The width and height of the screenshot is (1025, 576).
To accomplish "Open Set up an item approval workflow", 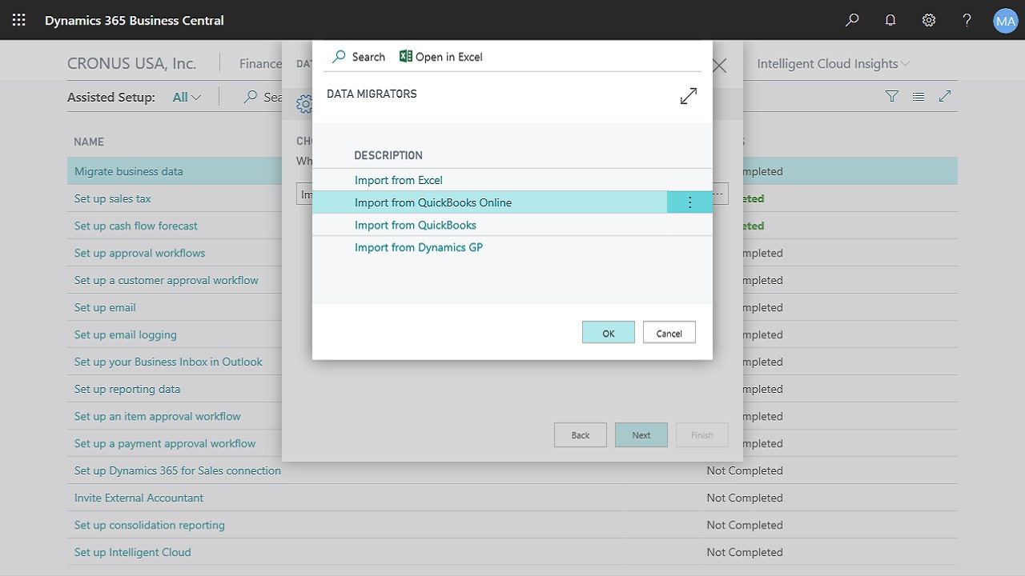I will tap(158, 416).
